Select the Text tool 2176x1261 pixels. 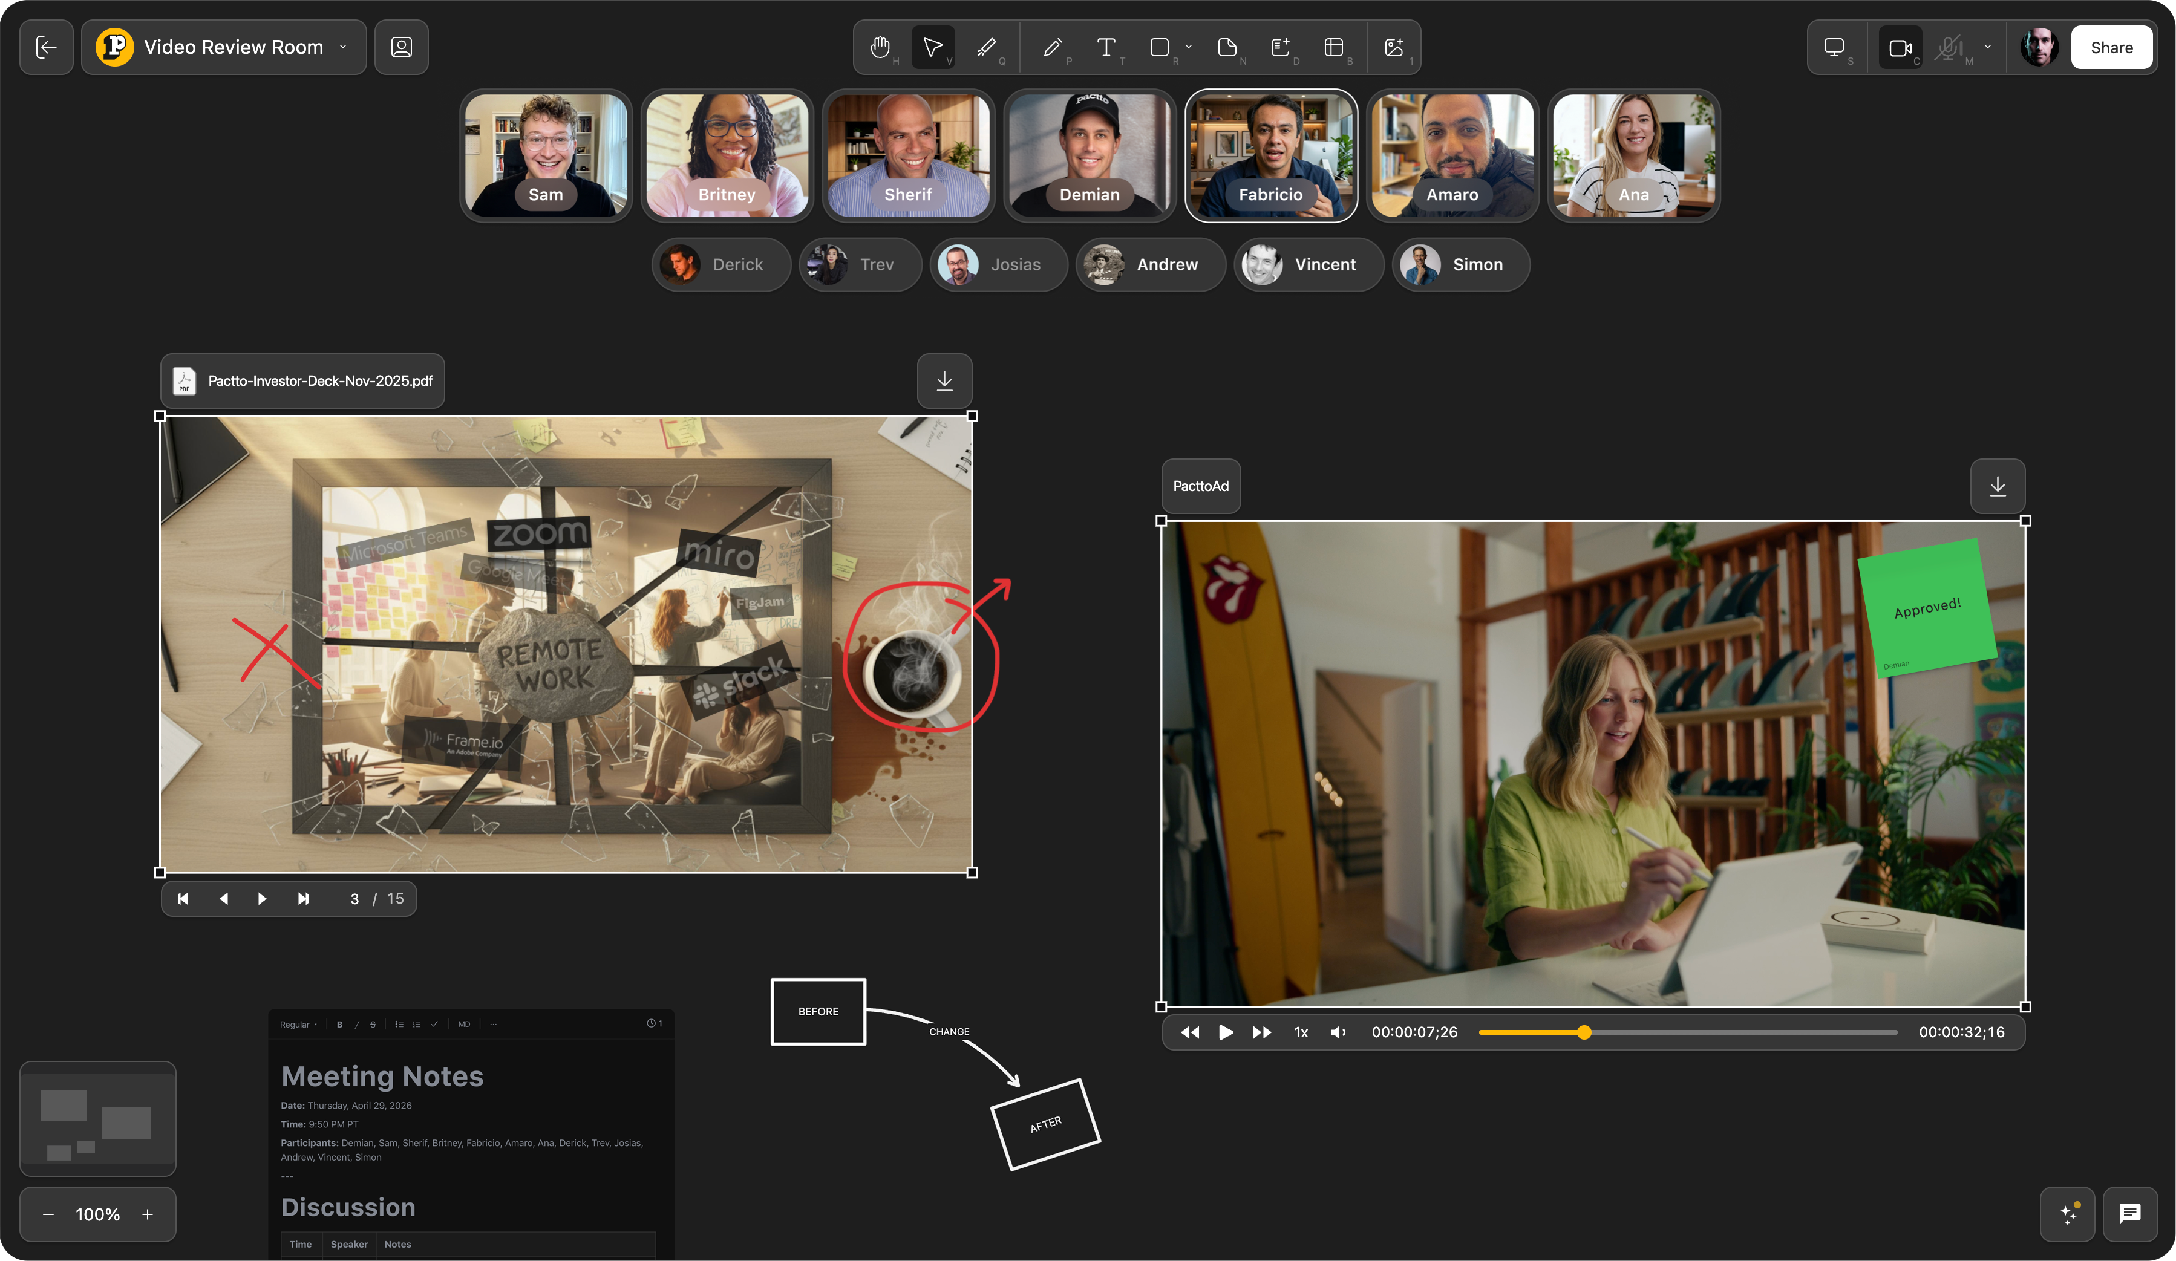click(x=1106, y=47)
